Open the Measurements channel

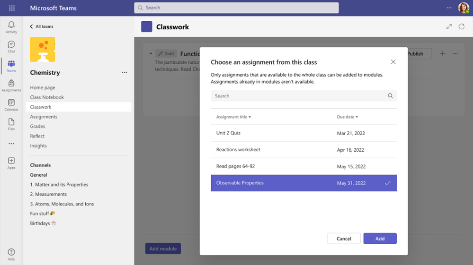(48, 194)
